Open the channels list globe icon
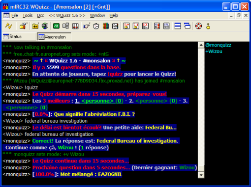The image size is (251, 187). click(45, 26)
